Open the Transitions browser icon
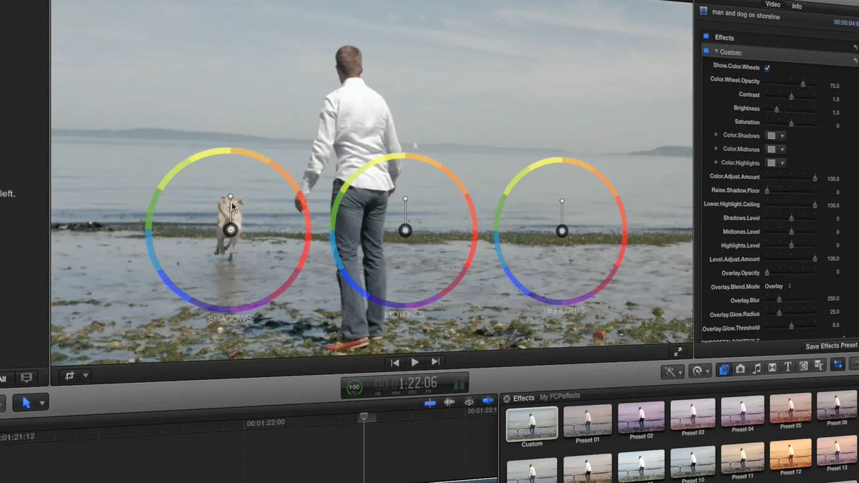859x483 pixels. point(772,368)
